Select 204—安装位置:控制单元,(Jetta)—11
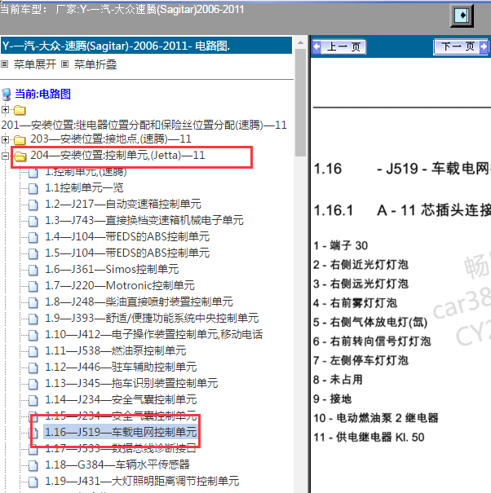Screen dimensions: 491x493 pyautogui.click(x=117, y=155)
